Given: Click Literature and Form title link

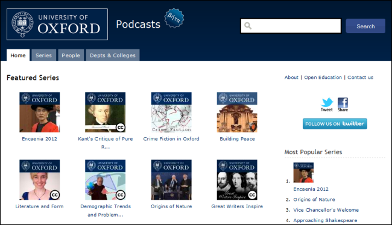Looking at the screenshot, I should [39, 206].
